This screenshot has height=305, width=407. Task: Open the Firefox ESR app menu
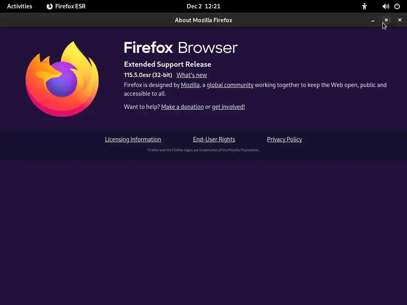coord(66,6)
